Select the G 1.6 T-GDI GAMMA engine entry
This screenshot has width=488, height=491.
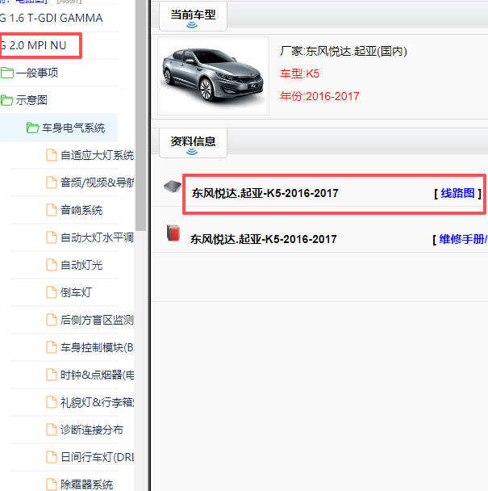point(52,18)
